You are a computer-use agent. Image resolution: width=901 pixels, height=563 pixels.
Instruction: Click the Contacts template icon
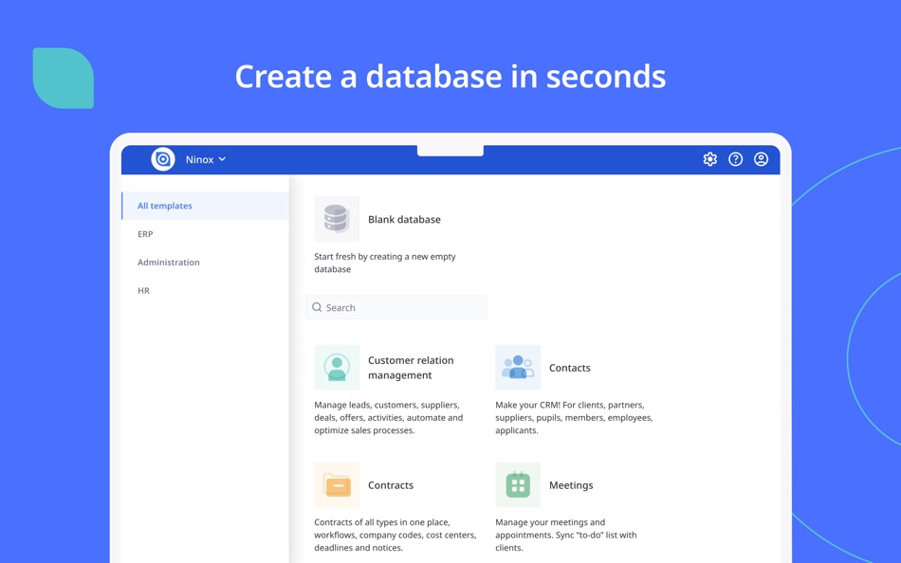pos(518,367)
